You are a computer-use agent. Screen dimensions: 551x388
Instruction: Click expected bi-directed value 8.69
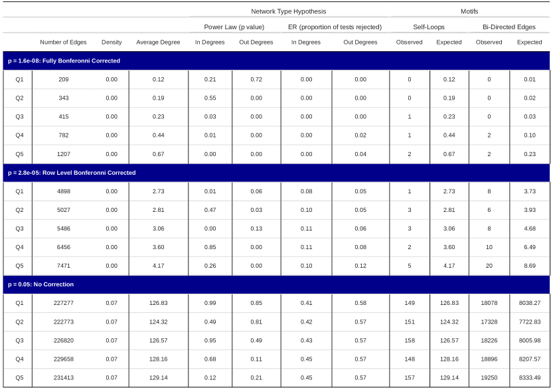tap(530, 266)
